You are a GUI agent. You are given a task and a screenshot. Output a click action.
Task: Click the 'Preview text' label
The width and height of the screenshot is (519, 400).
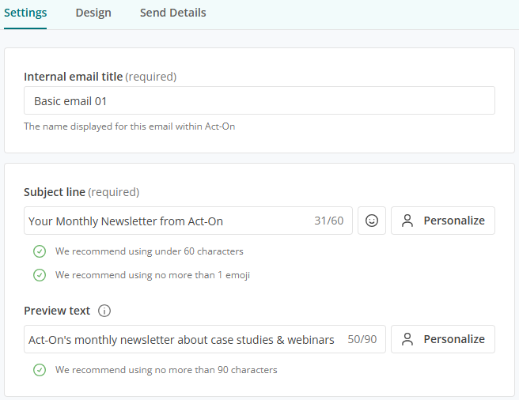[57, 311]
